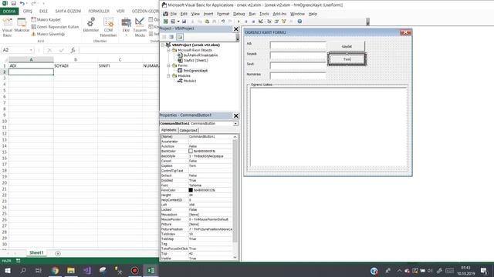Collapse Microsoft Excel Objects folder
The width and height of the screenshot is (494, 277).
pyautogui.click(x=168, y=50)
